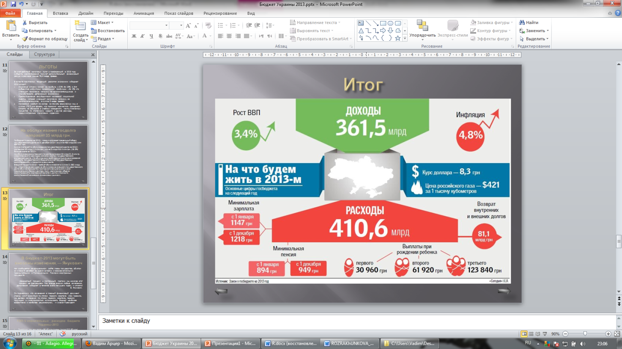Start slideshow from the status bar icon

(x=545, y=334)
